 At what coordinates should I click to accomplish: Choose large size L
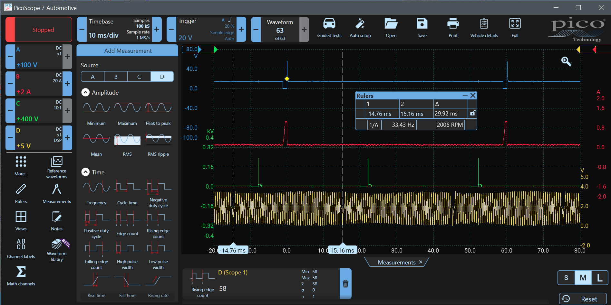[x=600, y=278]
